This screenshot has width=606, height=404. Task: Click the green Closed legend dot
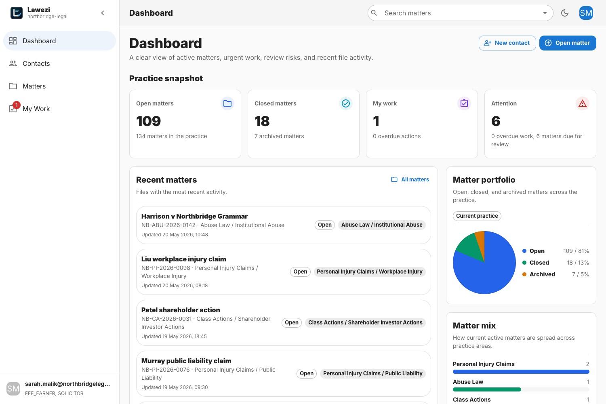[524, 263]
